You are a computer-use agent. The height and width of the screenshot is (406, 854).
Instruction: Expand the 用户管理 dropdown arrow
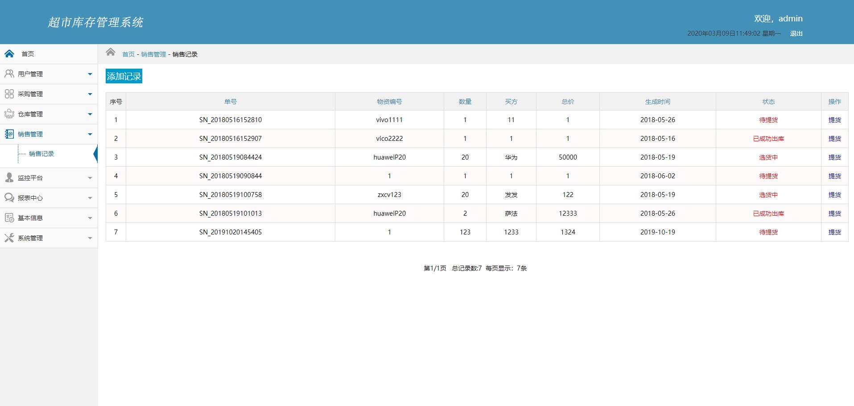[x=90, y=74]
